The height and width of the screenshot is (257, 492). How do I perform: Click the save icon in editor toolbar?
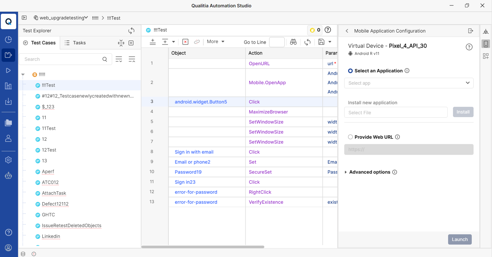321,42
